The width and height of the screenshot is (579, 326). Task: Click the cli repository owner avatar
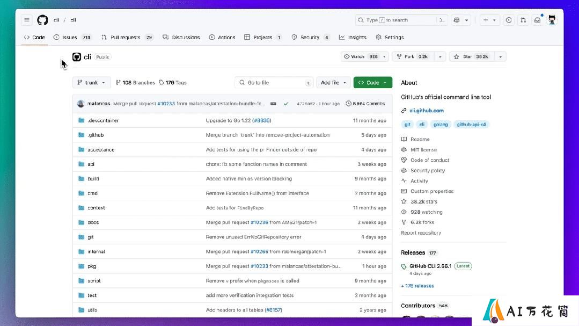pyautogui.click(x=77, y=57)
